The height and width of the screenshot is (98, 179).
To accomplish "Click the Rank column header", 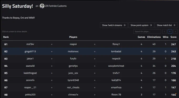I will [x=6, y=37].
